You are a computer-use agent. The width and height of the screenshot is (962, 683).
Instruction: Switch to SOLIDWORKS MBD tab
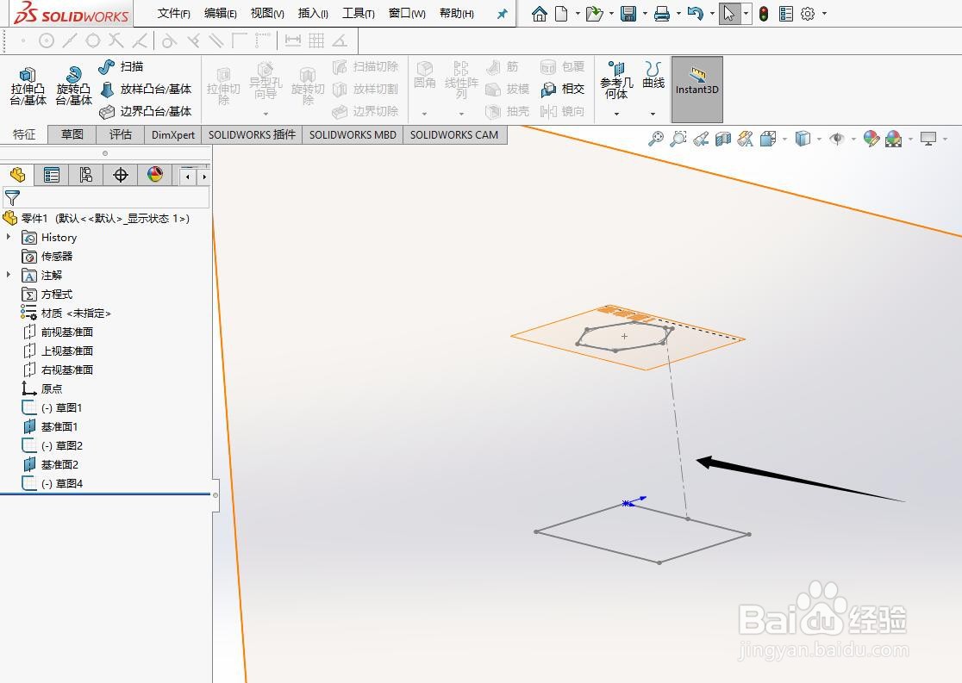(353, 135)
